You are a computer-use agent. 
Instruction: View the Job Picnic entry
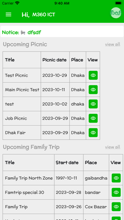tap(93, 118)
